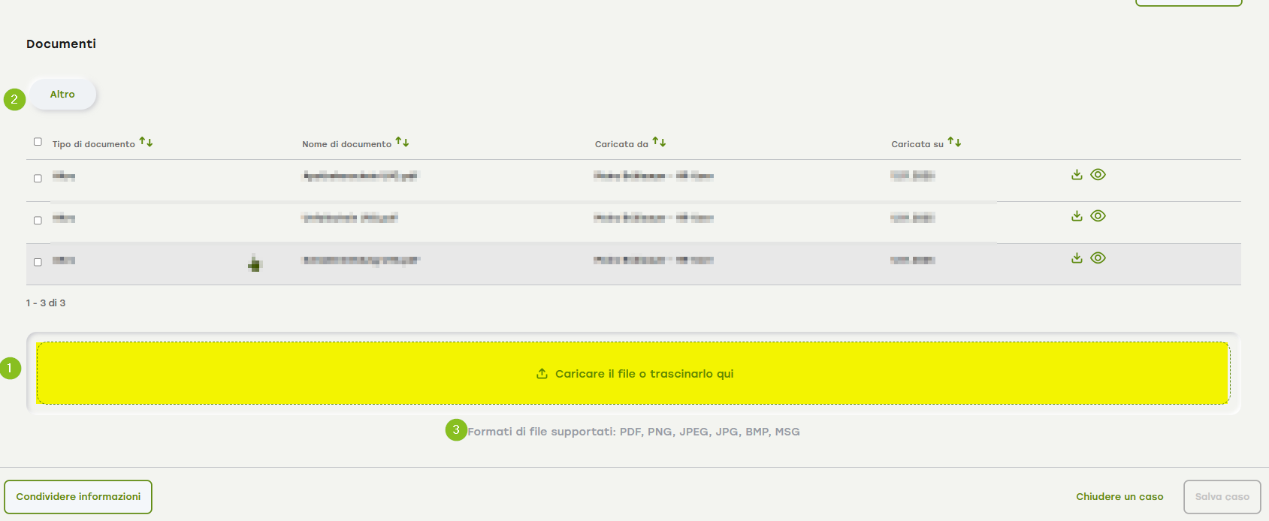Download the third document in the list
Screen dimensions: 1269x521
coord(1077,258)
